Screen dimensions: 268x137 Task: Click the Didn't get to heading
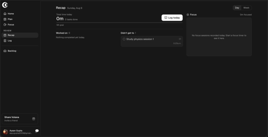127,33
